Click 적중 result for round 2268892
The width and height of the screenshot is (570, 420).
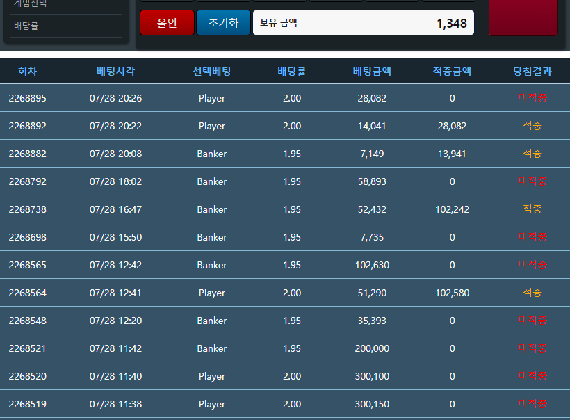point(532,125)
